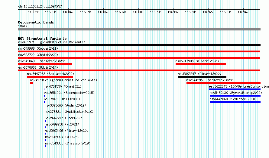Image resolution: width=269 pixels, height=158 pixels.
Task: Open nsv4173175 gnomADStructuralVariants label
Action: pos(63,80)
